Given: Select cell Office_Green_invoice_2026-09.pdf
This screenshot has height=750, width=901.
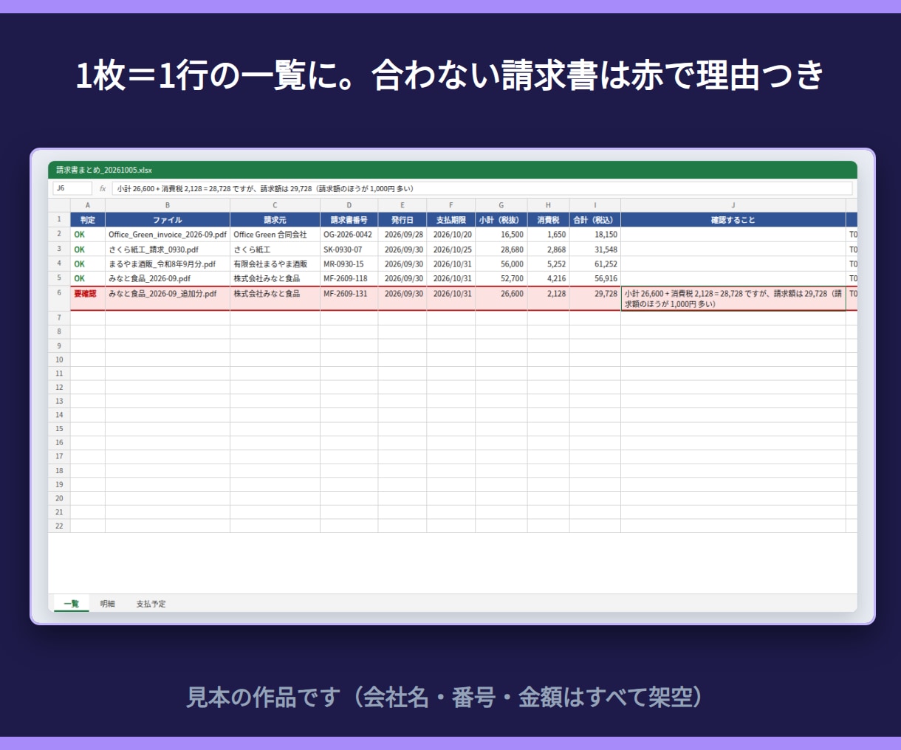Looking at the screenshot, I should 168,235.
